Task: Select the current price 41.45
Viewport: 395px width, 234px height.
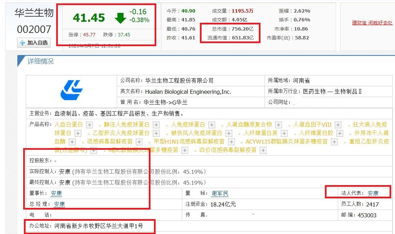Action: (x=89, y=18)
